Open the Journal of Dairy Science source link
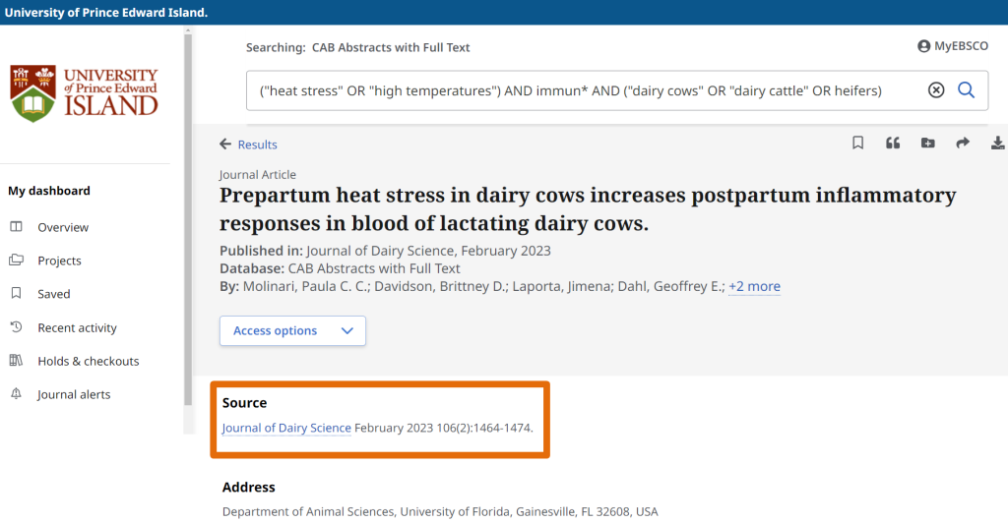1008x523 pixels. point(286,429)
